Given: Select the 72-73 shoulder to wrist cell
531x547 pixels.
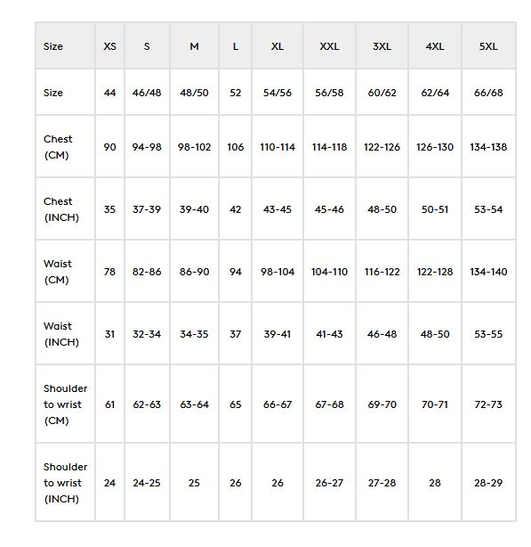Looking at the screenshot, I should tap(488, 404).
